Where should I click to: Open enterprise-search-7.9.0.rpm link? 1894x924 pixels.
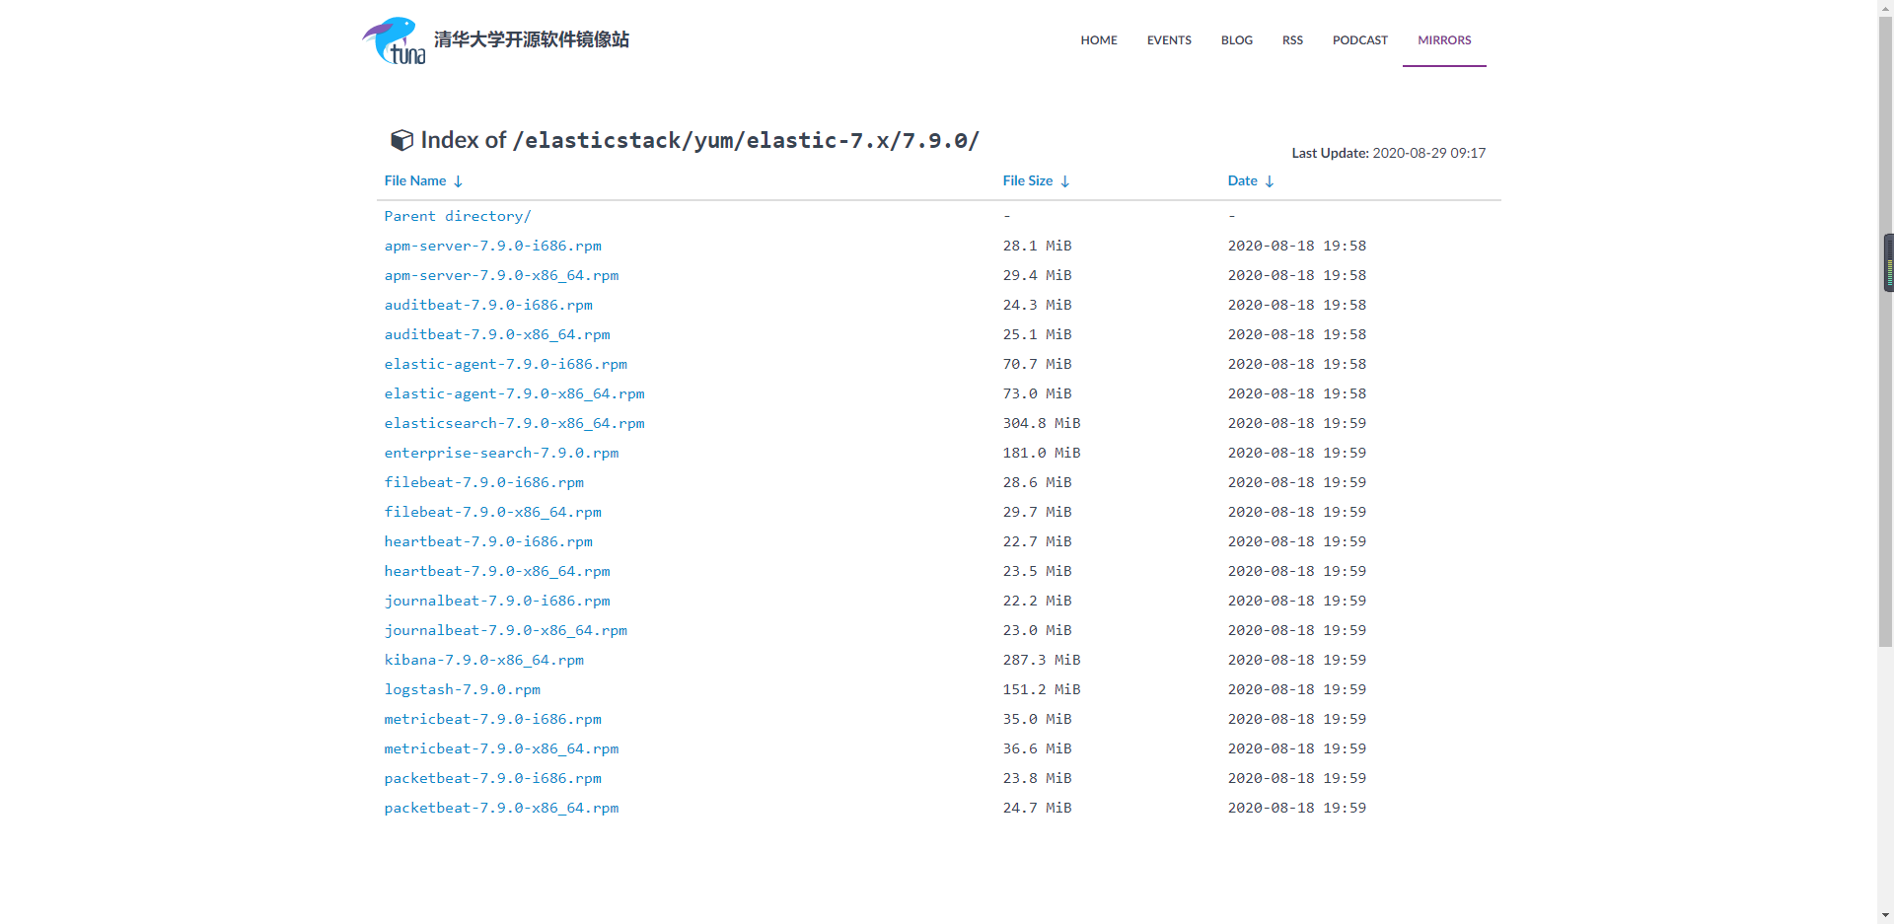click(502, 453)
